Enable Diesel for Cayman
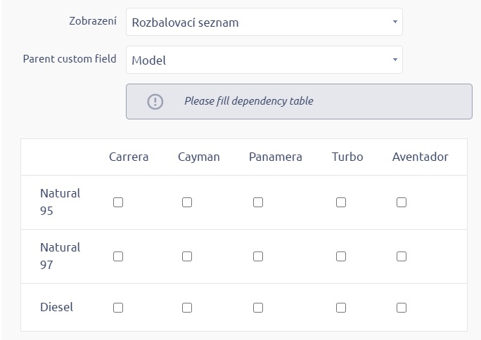This screenshot has height=340, width=481. pos(187,308)
